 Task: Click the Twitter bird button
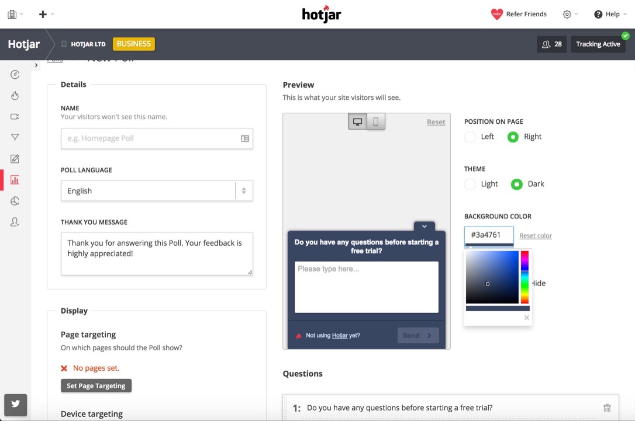click(15, 405)
